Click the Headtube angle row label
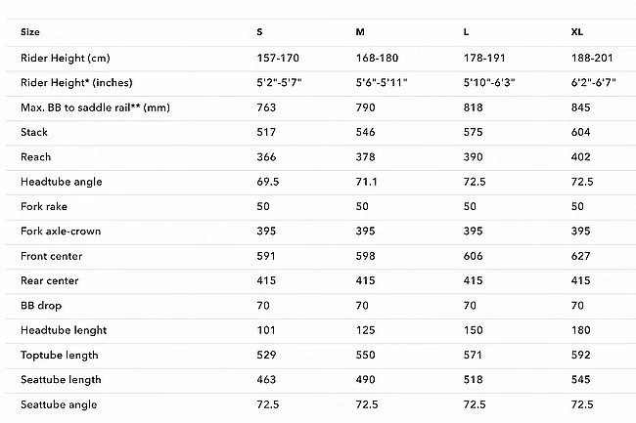 coord(61,182)
